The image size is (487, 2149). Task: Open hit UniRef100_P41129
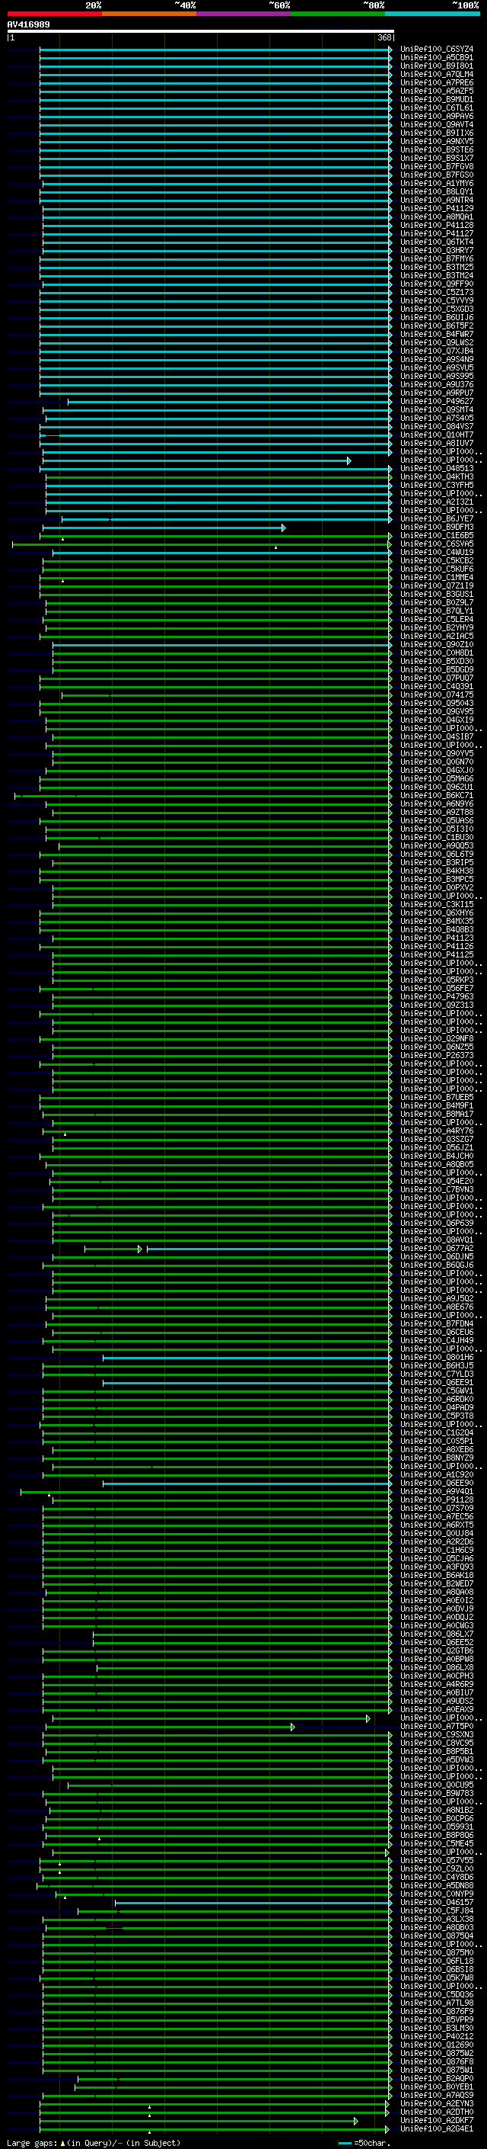click(437, 209)
